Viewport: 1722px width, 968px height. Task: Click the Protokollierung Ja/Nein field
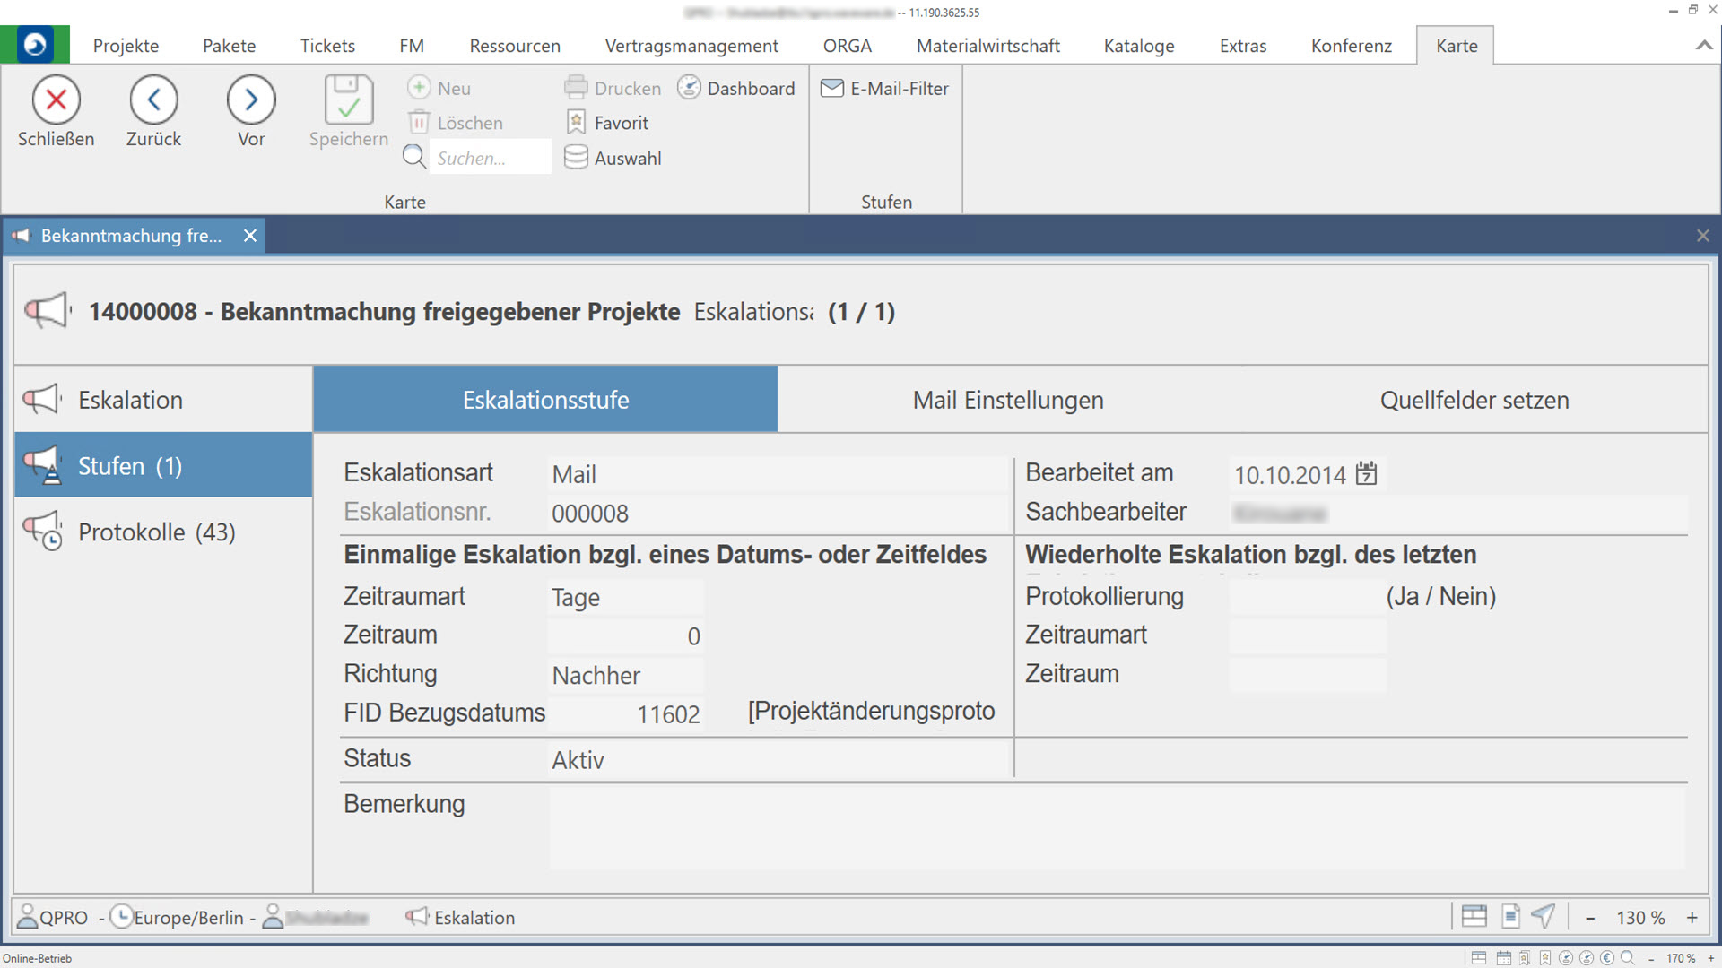[1306, 597]
